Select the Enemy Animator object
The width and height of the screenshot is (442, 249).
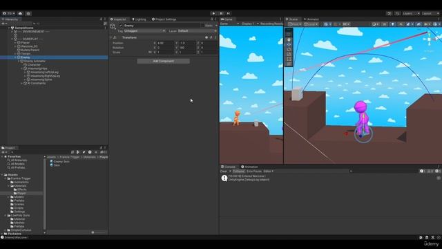[35, 61]
